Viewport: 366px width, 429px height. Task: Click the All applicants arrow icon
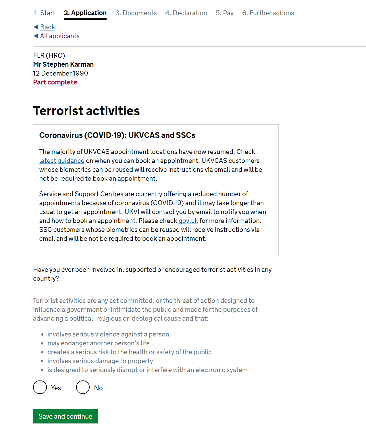coord(36,36)
